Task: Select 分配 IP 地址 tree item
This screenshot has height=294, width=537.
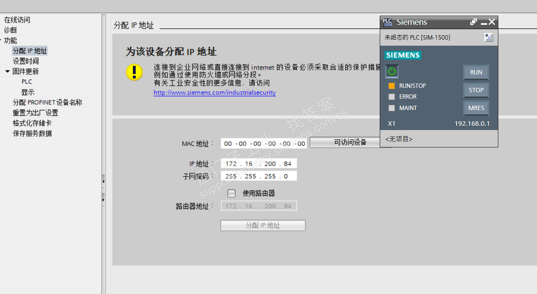Action: (30, 51)
